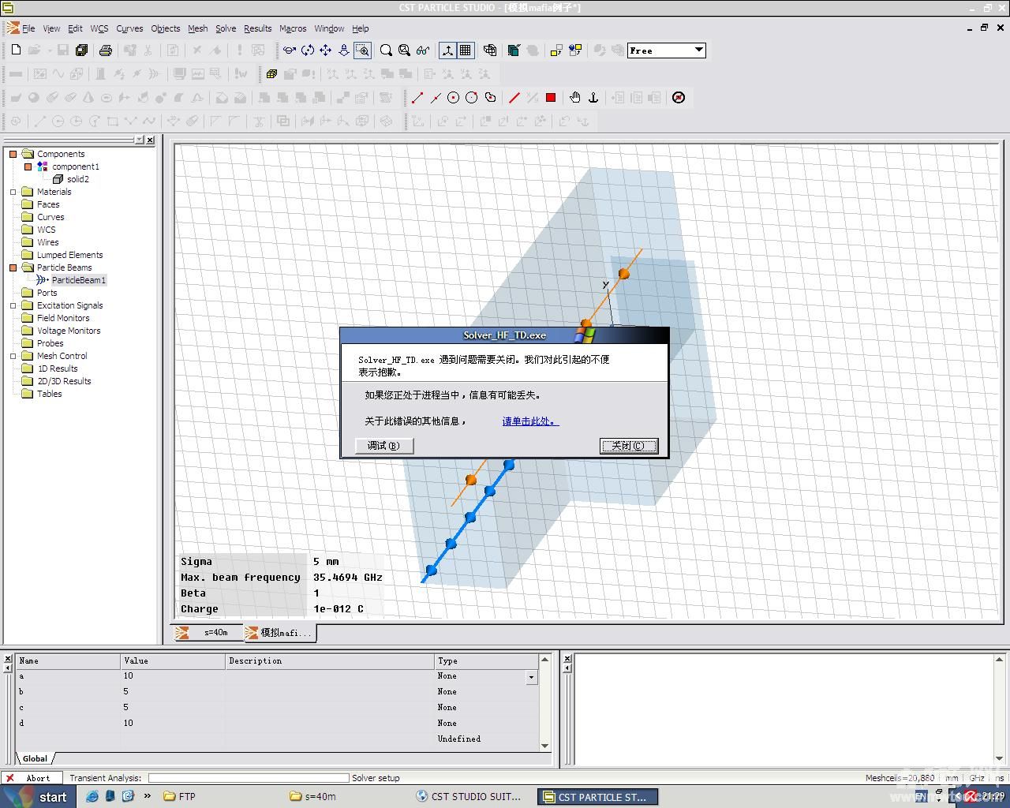Select the Pan view tool
The height and width of the screenshot is (808, 1010).
[326, 50]
